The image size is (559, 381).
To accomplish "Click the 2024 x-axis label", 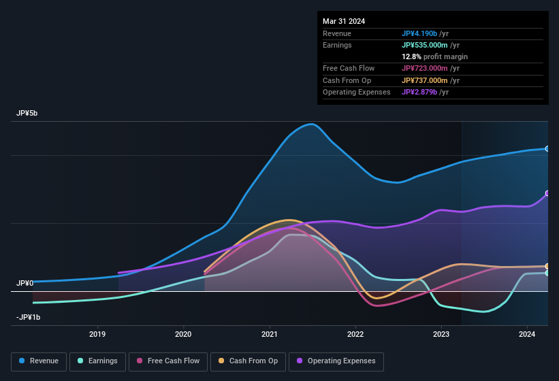I will (x=527, y=334).
